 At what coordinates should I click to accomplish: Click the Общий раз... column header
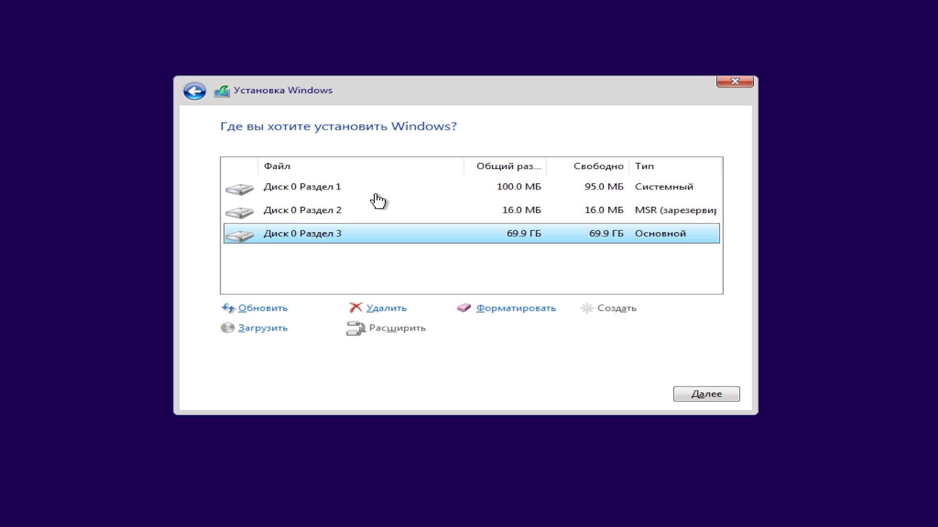[505, 166]
